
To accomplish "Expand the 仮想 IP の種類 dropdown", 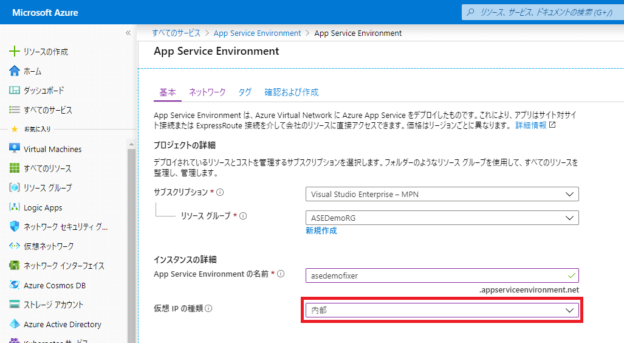I will 442,310.
